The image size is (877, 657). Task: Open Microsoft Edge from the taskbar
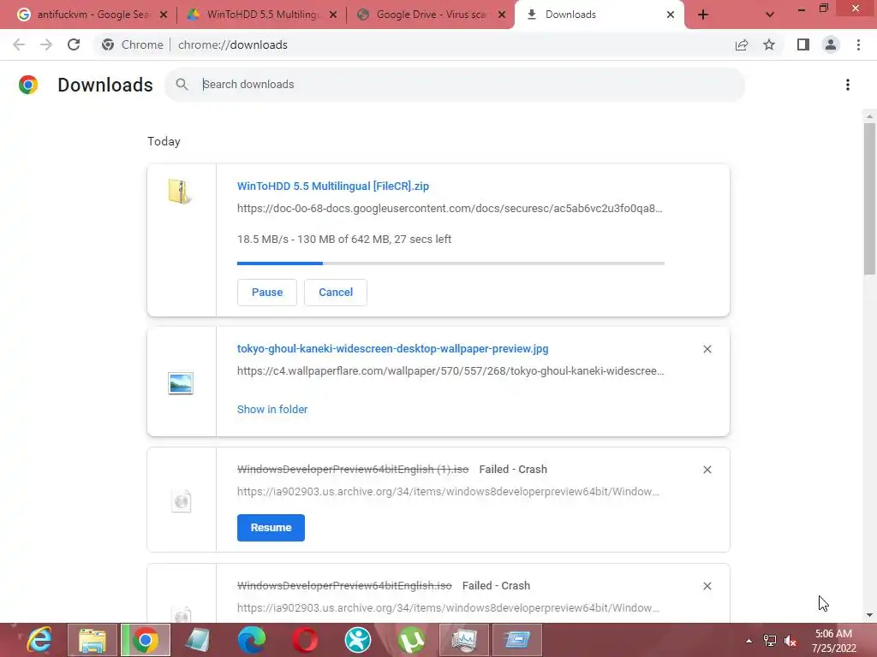click(x=252, y=640)
